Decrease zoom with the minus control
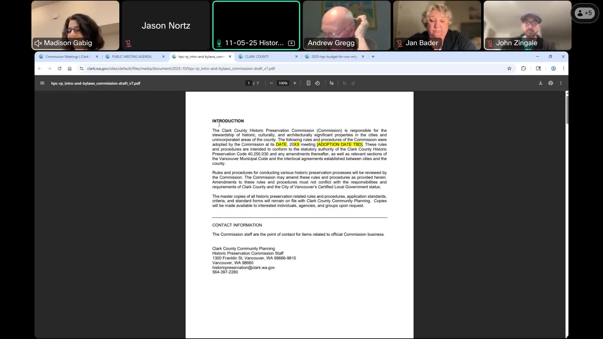Image resolution: width=603 pixels, height=339 pixels. click(271, 83)
